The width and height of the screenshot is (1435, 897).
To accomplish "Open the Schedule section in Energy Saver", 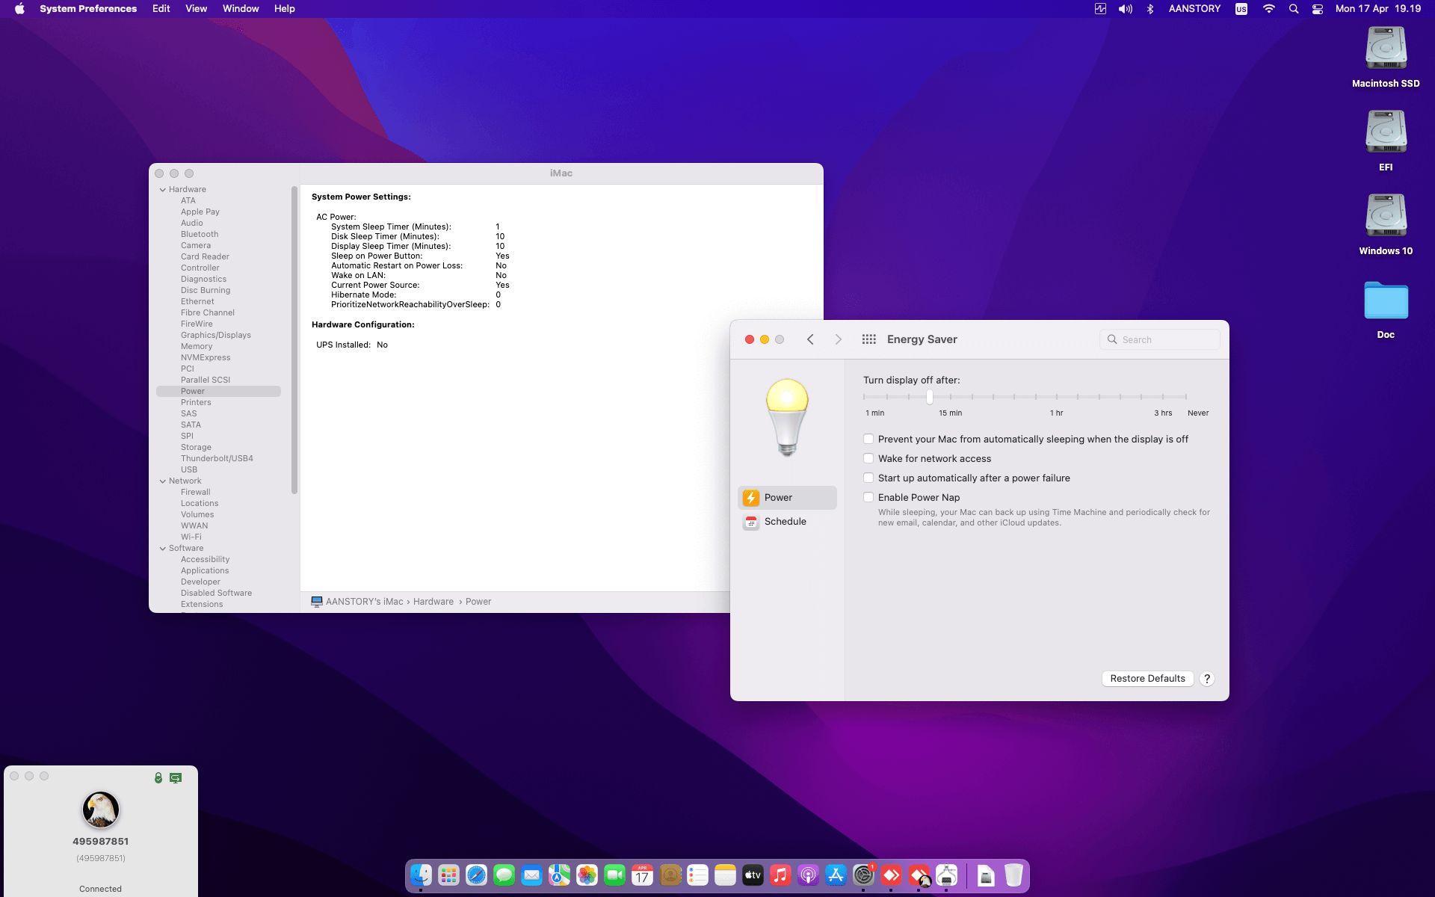I will 785,521.
